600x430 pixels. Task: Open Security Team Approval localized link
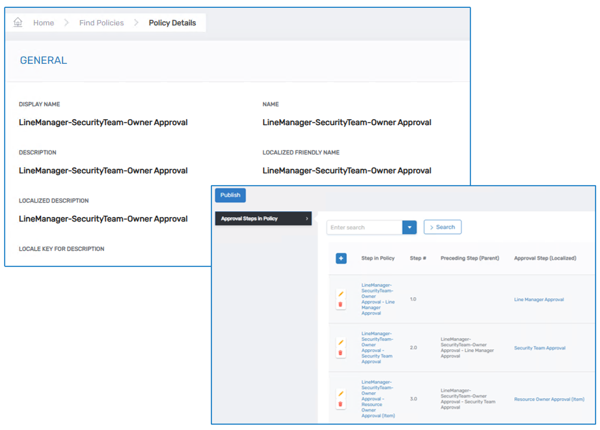pos(539,348)
